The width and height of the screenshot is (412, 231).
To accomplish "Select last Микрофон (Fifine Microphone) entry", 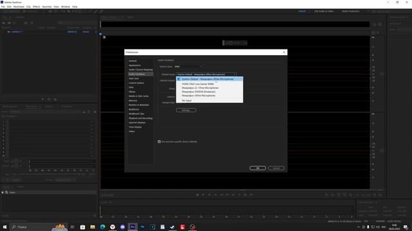I will [x=209, y=96].
